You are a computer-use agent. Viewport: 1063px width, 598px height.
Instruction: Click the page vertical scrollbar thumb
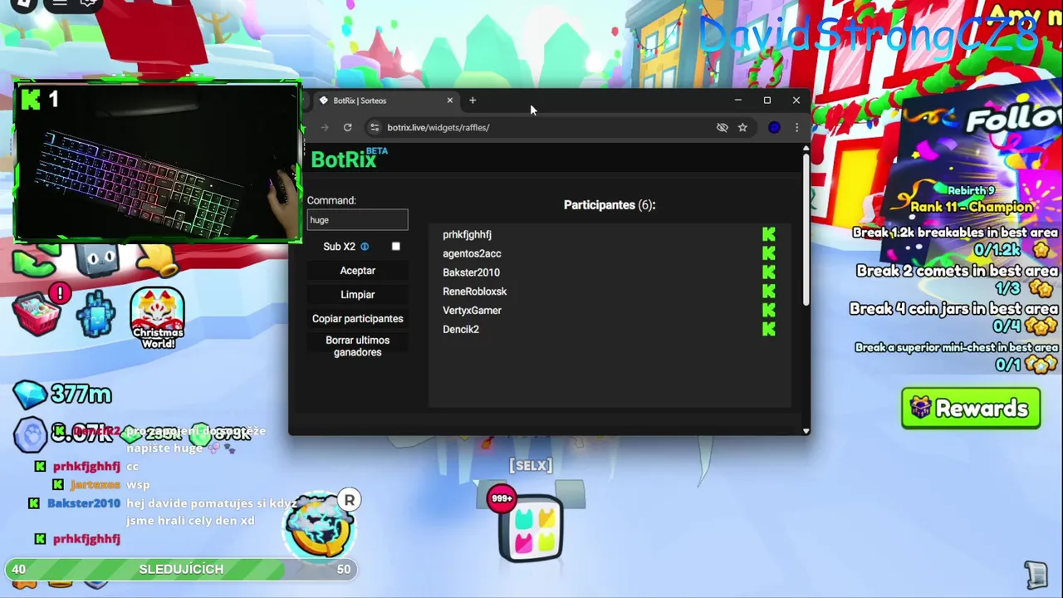[x=806, y=230]
